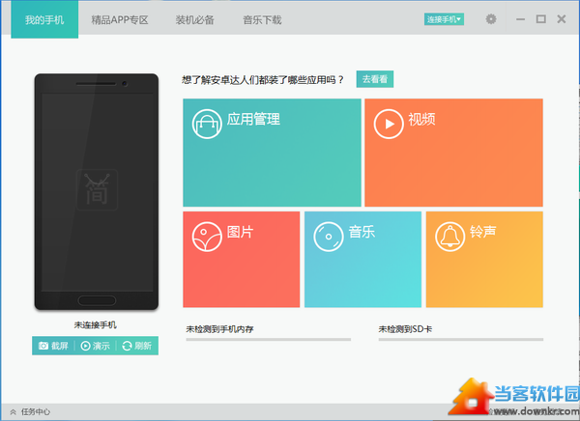This screenshot has height=421, width=580.
Task: Expand the 连接手机 dropdown
Action: tap(444, 19)
